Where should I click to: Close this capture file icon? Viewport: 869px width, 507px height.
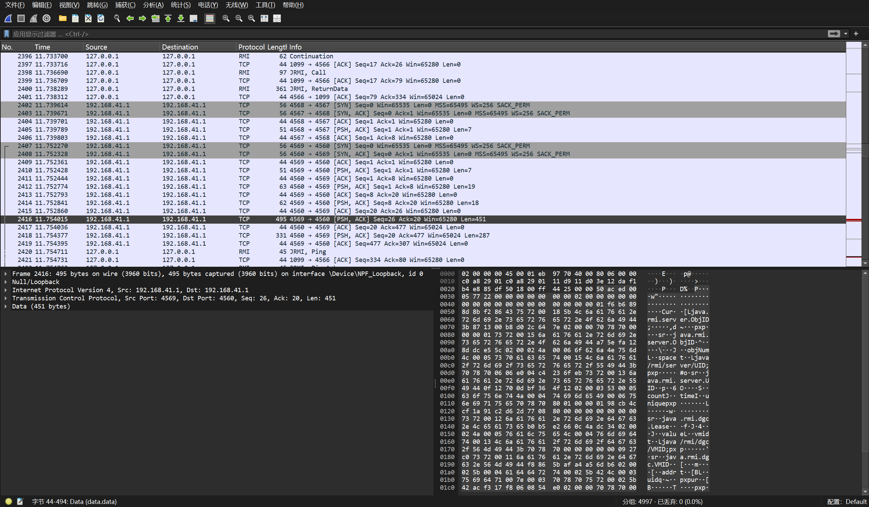(88, 18)
